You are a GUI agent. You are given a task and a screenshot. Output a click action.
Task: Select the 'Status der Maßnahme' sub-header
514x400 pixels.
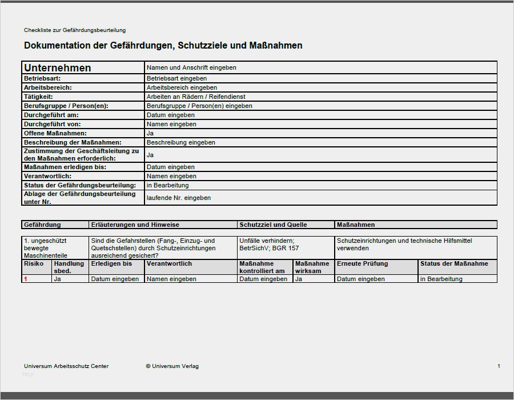coord(458,267)
